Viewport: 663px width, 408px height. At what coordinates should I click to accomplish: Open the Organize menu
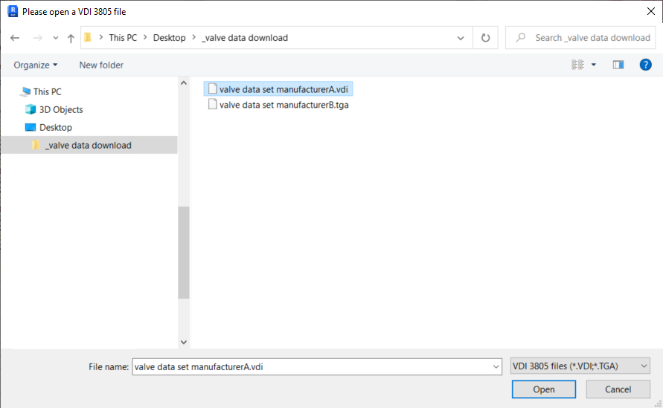(36, 65)
